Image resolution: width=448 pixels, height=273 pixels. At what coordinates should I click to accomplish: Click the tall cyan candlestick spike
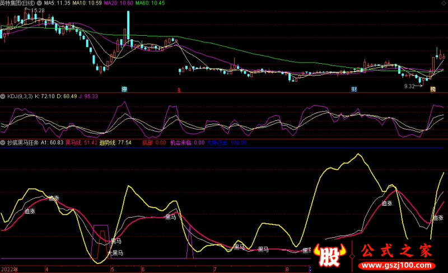(128, 25)
